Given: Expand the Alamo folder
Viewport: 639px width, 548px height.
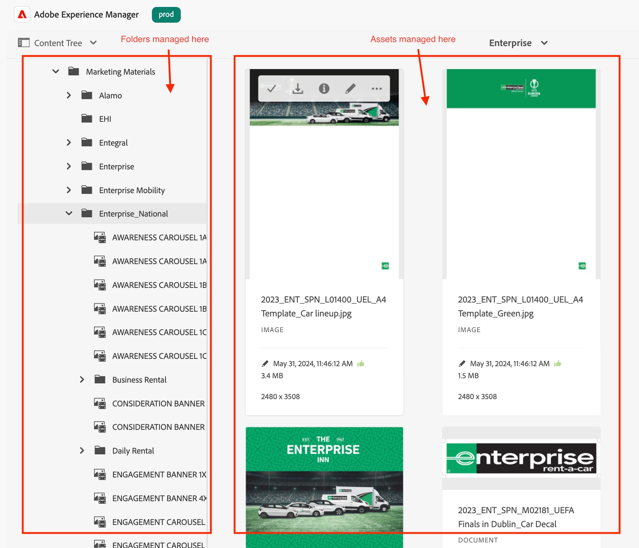Looking at the screenshot, I should pos(69,95).
